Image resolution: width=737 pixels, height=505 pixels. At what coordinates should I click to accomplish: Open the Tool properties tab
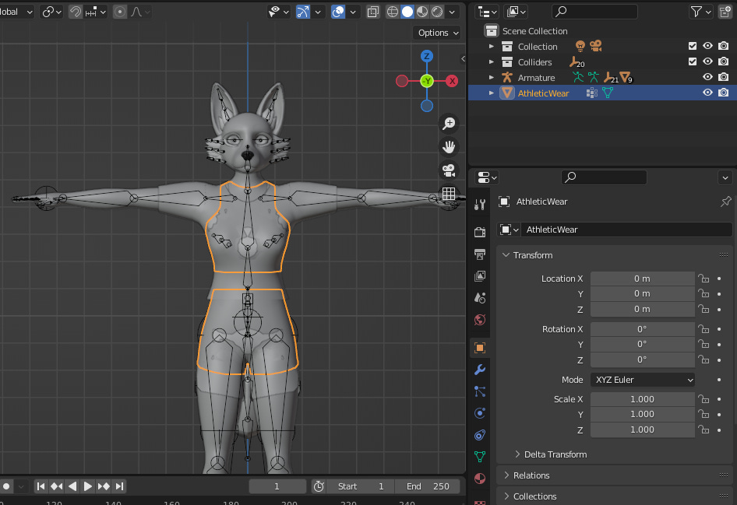pyautogui.click(x=480, y=205)
